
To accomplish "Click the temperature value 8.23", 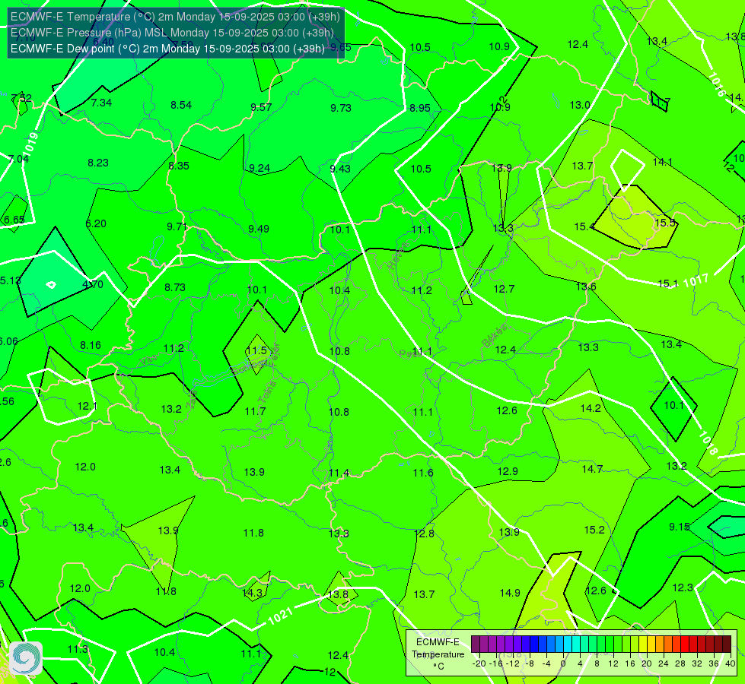I will point(98,163).
